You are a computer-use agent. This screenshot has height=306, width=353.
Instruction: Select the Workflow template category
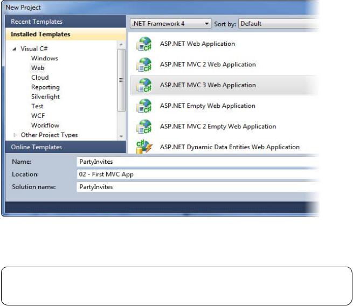(45, 126)
